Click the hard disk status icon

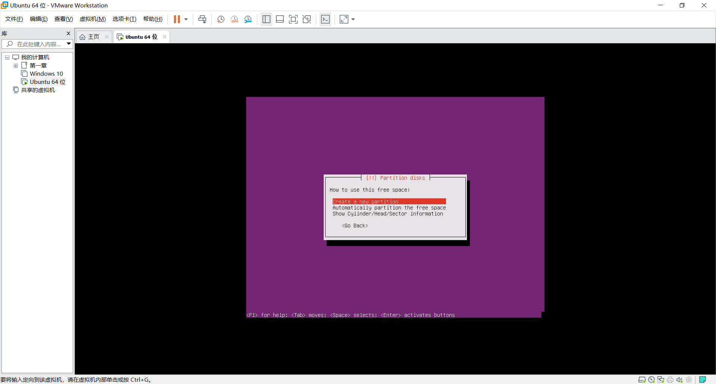tap(642, 380)
